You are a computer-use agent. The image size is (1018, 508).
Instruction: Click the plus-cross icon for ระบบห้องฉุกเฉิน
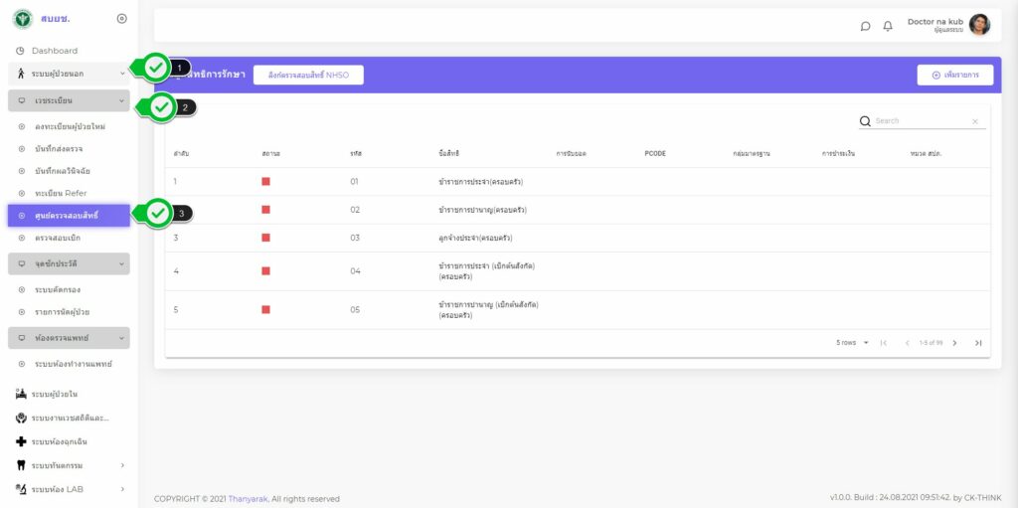21,440
